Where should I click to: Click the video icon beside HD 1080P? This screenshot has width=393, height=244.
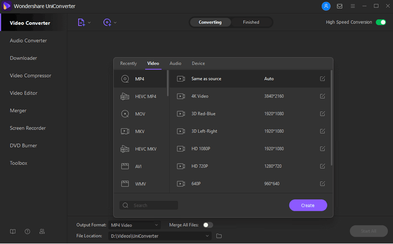[181, 149]
